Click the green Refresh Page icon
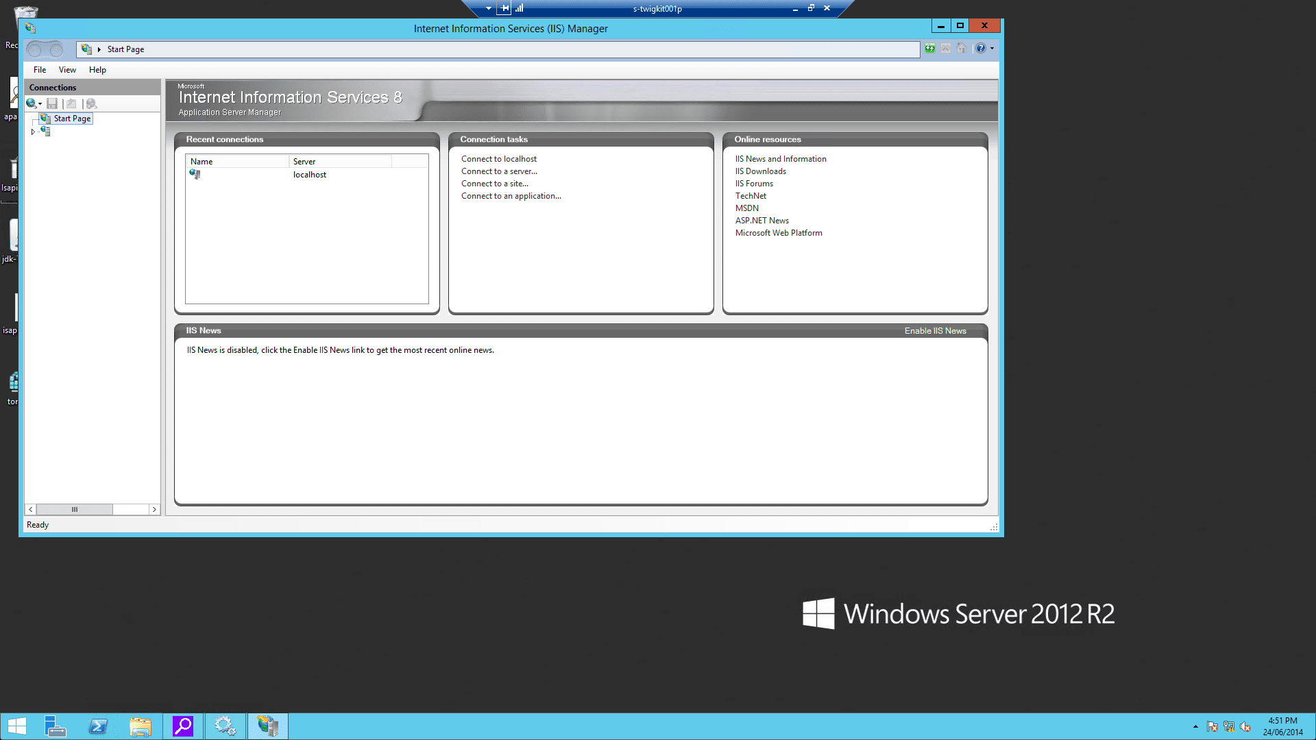Screen dimensions: 1316x740 [x=929, y=49]
